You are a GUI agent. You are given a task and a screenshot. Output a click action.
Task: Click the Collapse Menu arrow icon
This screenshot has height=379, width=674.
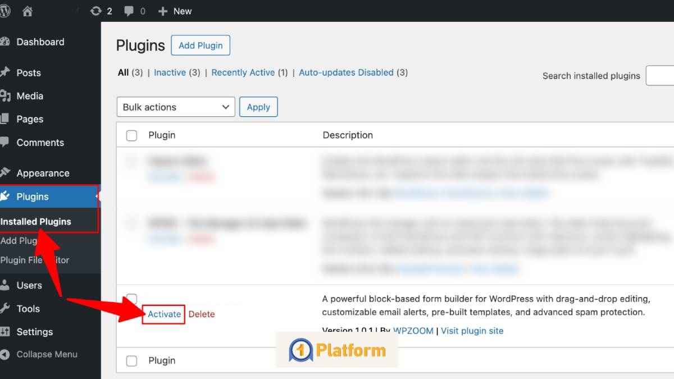(5, 354)
